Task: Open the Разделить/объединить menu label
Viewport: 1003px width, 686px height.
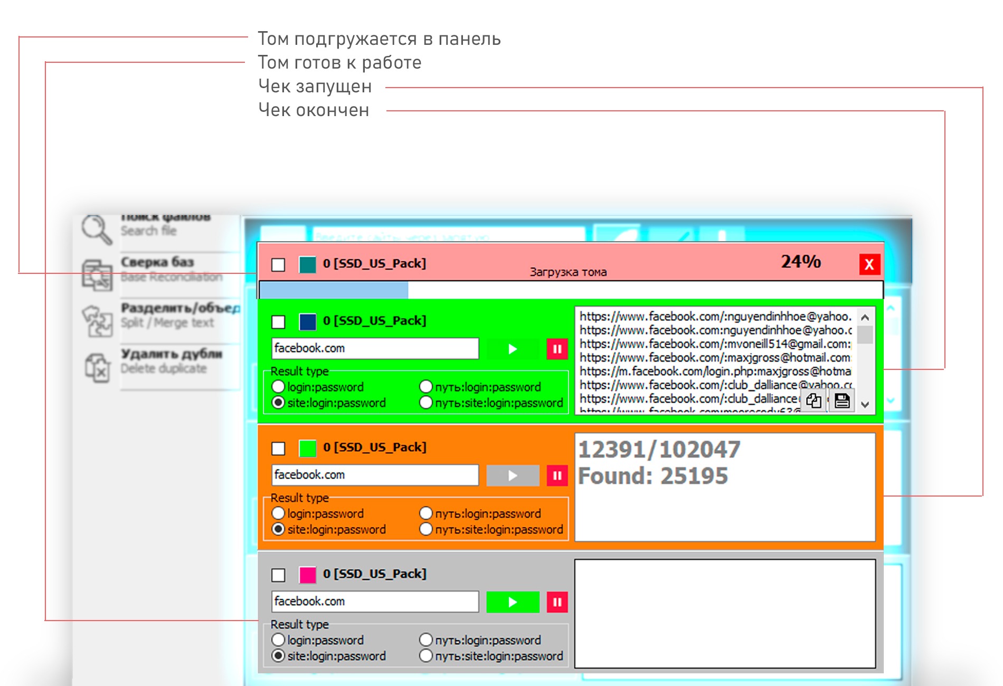Action: [x=181, y=308]
